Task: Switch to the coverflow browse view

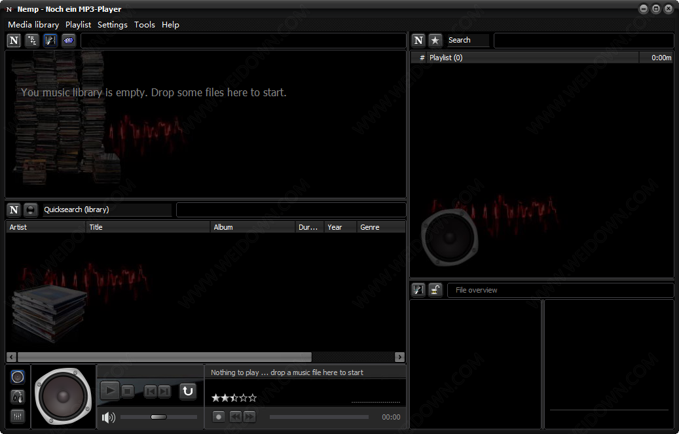Action: click(50, 41)
